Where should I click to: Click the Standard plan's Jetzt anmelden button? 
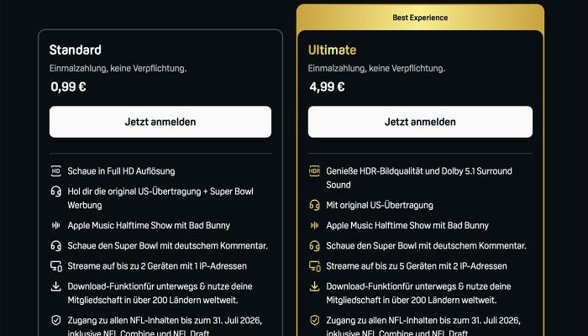click(x=160, y=122)
